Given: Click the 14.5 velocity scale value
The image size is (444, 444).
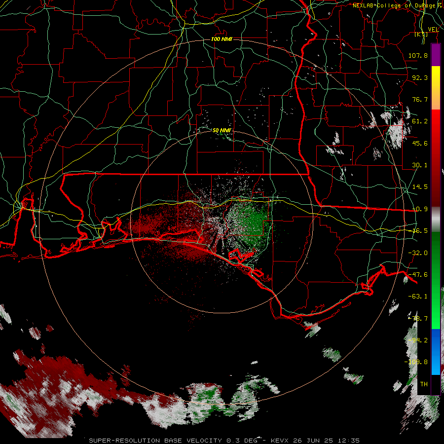Looking at the screenshot, I should pos(420,187).
